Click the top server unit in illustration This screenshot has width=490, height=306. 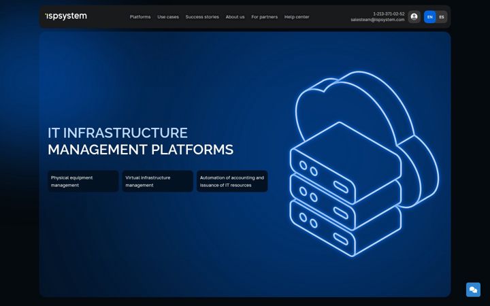(346, 163)
